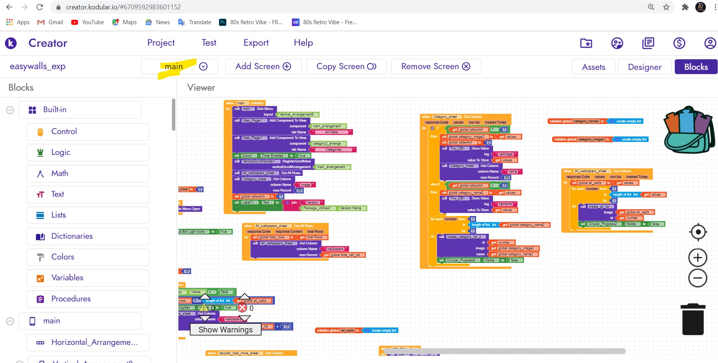Open the color palette theme icon
The width and height of the screenshot is (718, 363).
[617, 43]
